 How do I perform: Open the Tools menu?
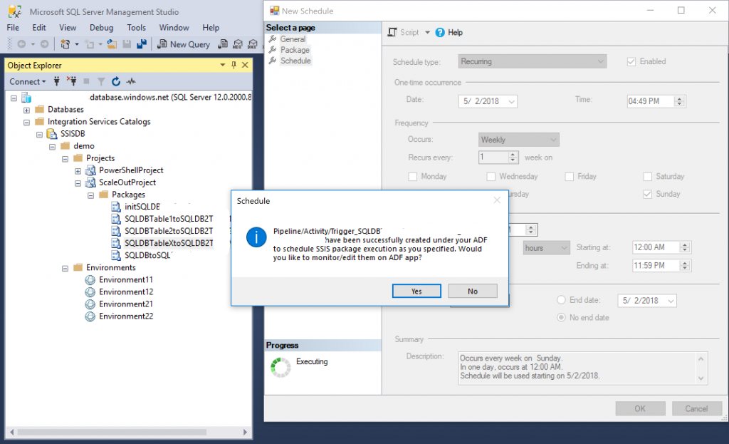136,28
